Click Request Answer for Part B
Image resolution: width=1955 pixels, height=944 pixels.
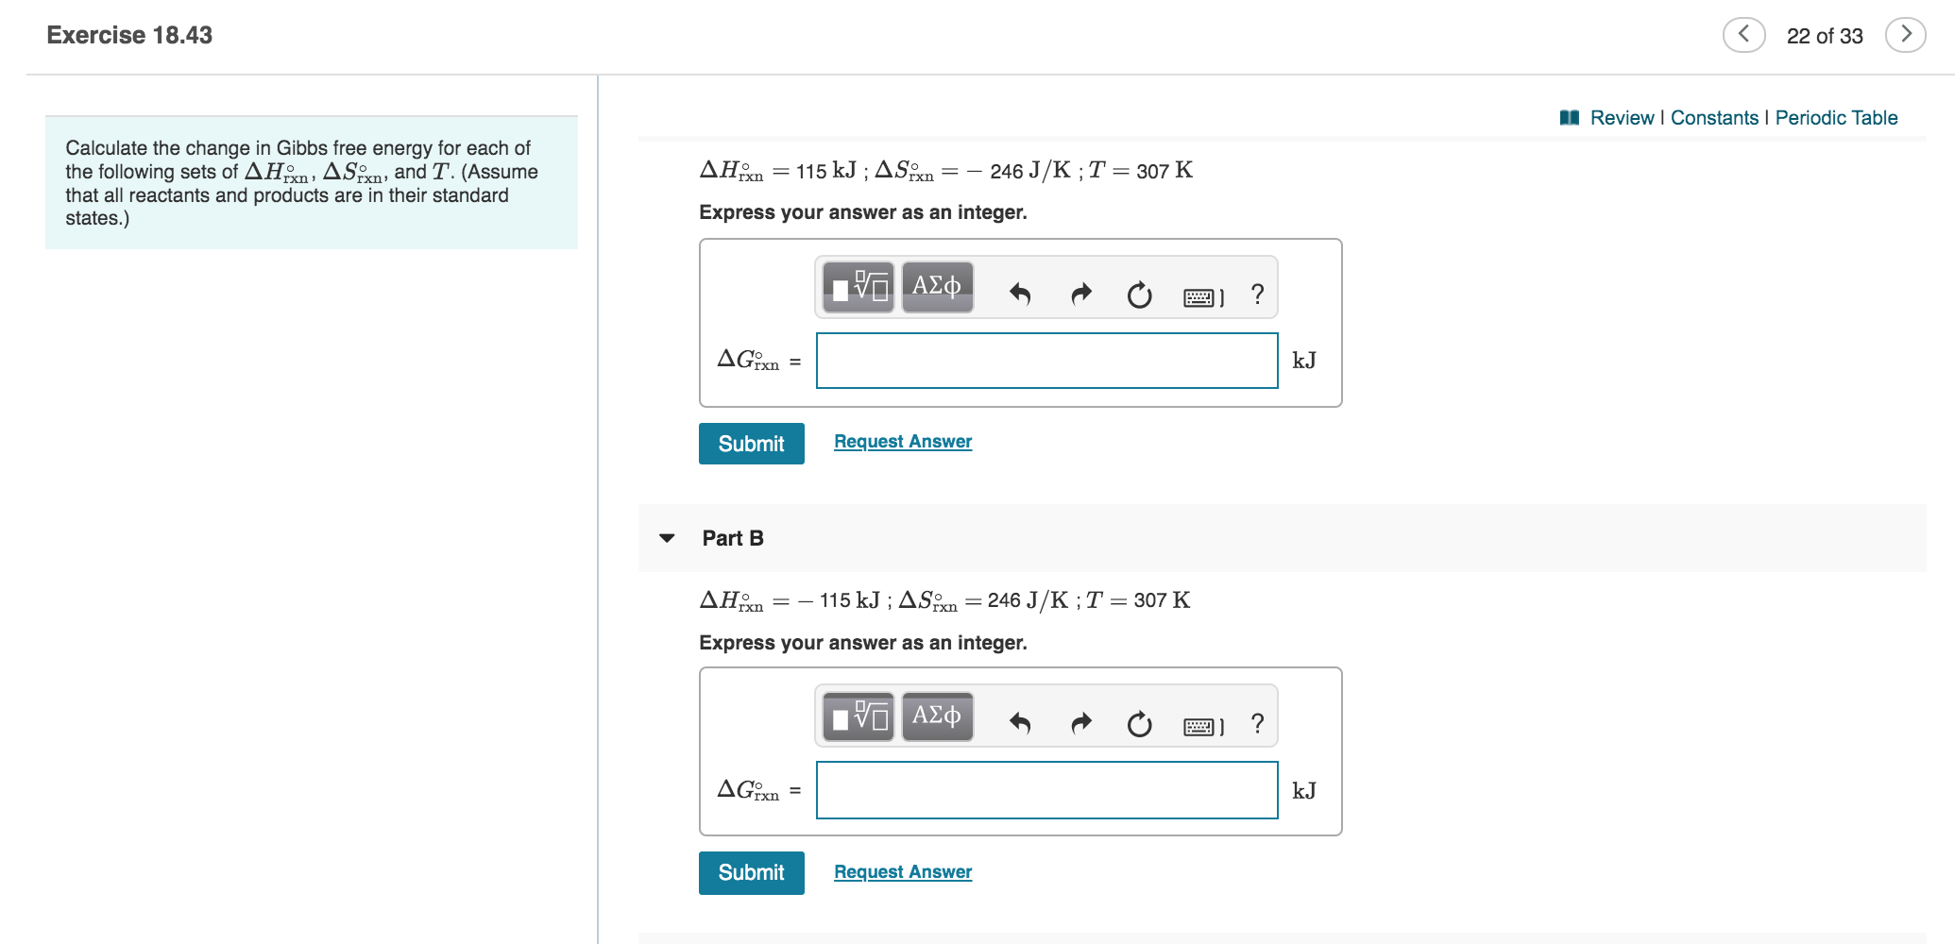click(902, 871)
